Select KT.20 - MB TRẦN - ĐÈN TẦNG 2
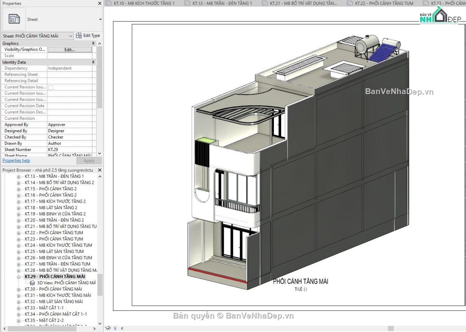 54,220
